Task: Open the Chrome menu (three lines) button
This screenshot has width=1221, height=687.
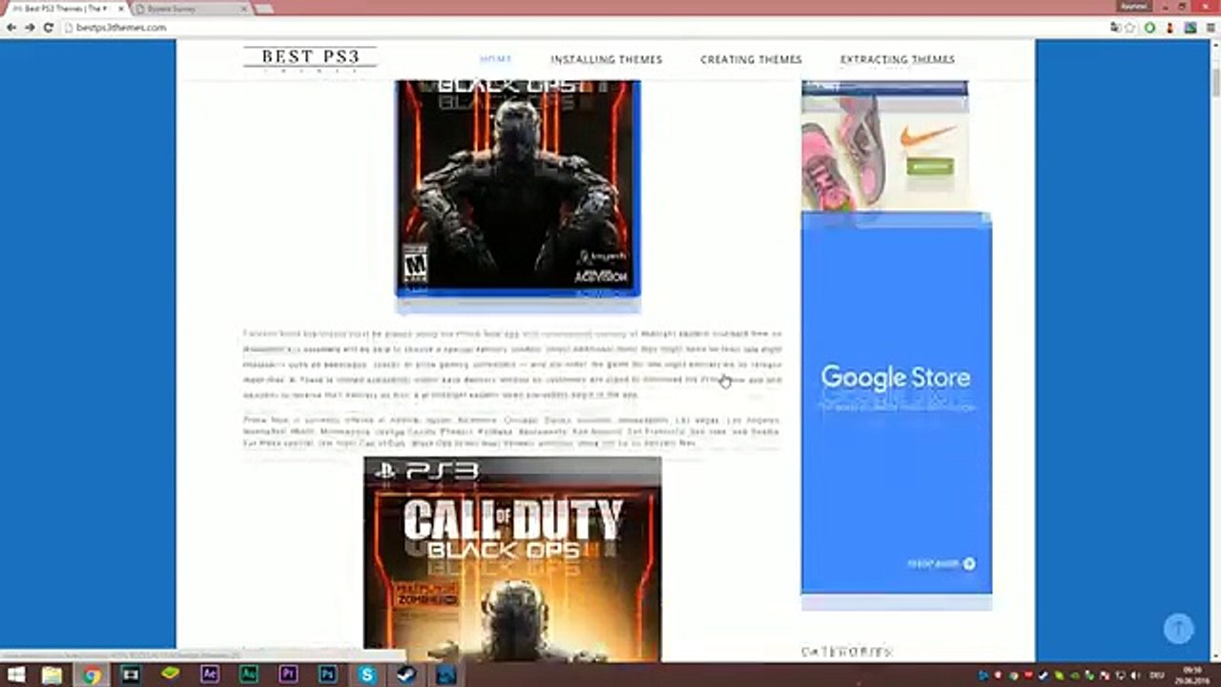Action: pos(1210,28)
